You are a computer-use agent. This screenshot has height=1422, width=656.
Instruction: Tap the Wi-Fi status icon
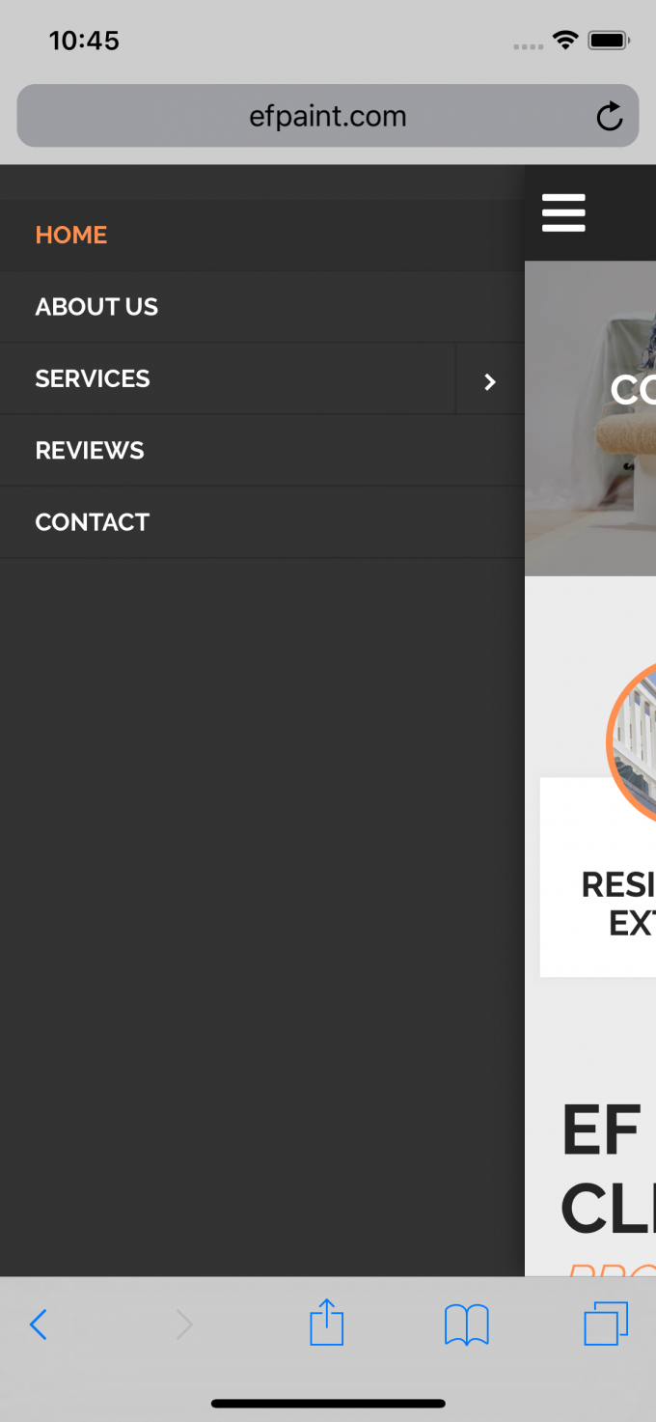click(565, 41)
